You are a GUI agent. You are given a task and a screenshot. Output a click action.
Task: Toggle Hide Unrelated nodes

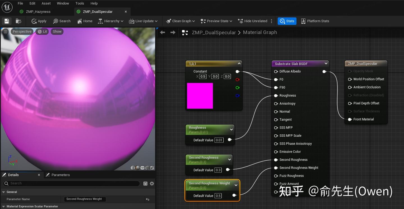[x=252, y=21]
